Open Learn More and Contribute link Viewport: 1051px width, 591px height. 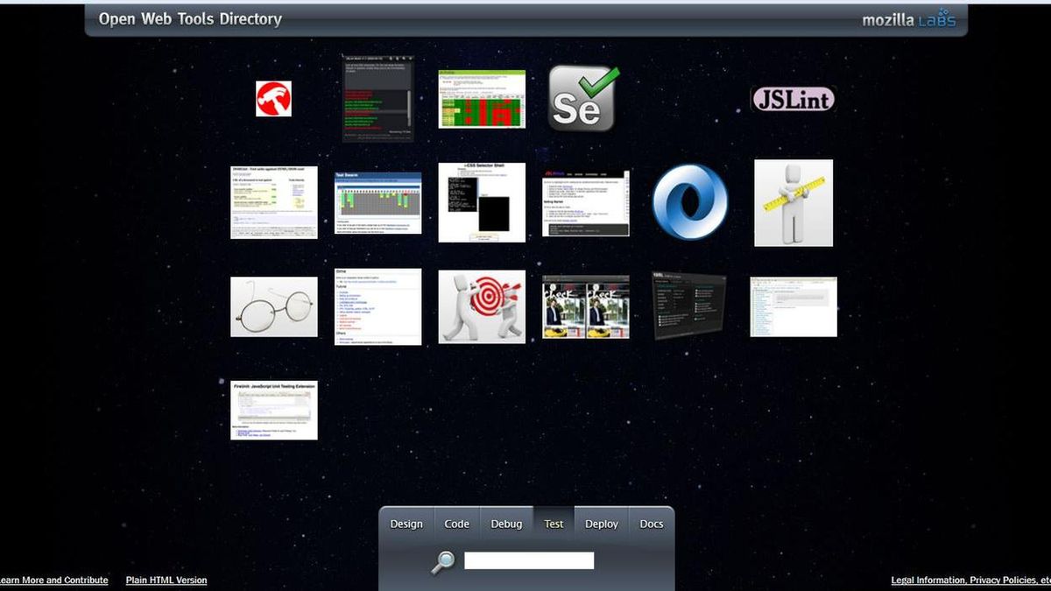coord(53,580)
